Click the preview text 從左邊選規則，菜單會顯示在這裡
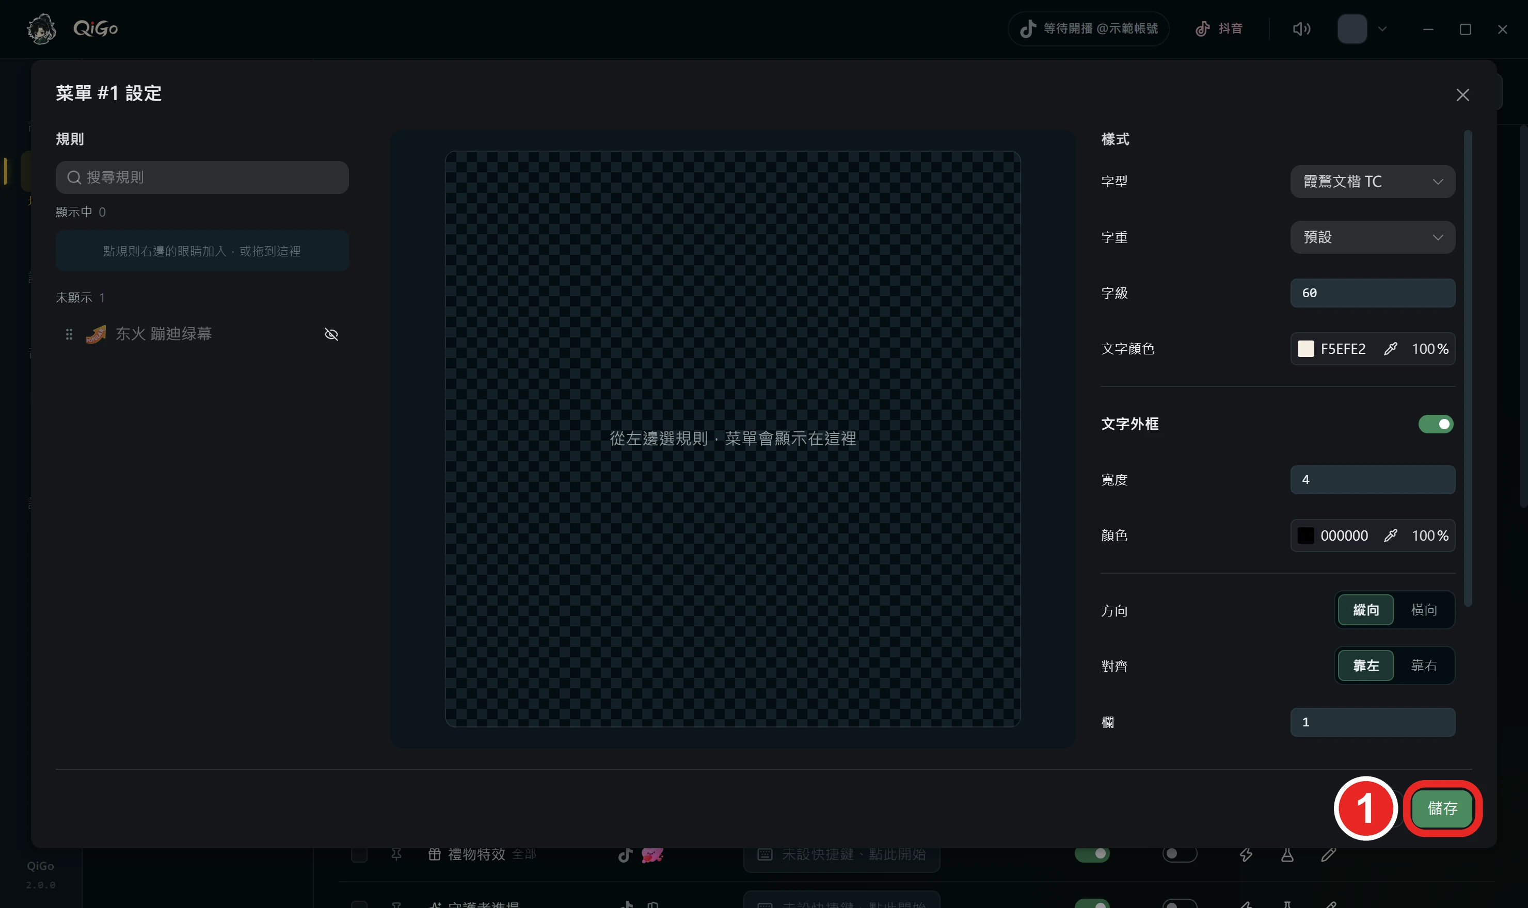The image size is (1528, 908). [732, 439]
